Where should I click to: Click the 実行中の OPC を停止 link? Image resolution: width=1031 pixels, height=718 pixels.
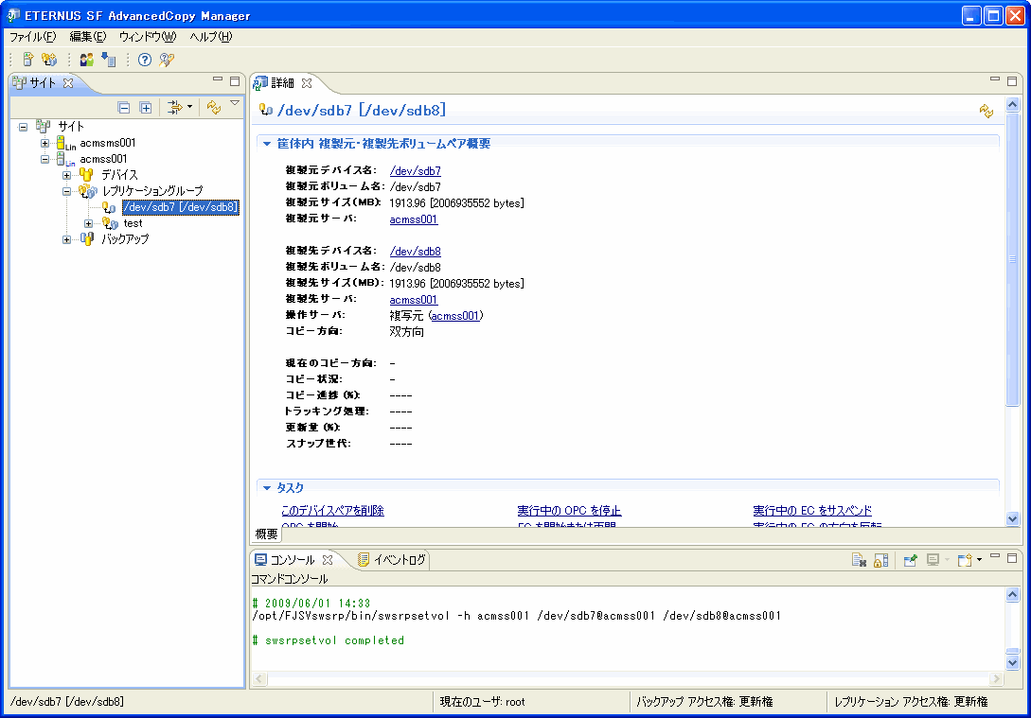[x=569, y=511]
